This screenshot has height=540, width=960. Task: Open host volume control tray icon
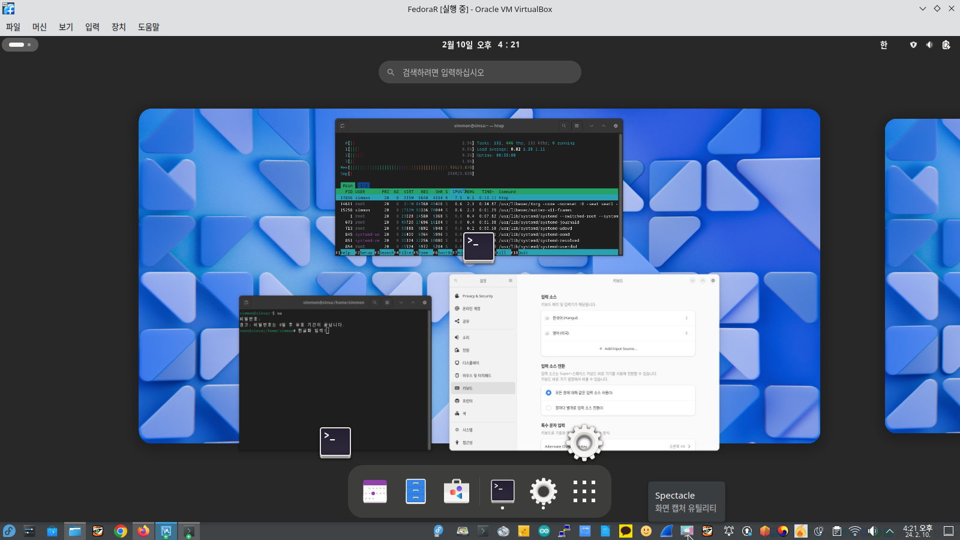pyautogui.click(x=873, y=531)
